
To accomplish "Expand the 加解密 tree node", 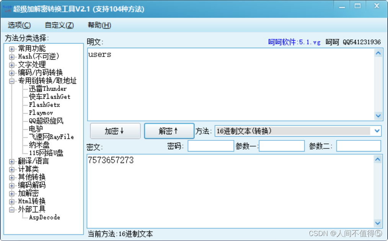I will coord(11,194).
